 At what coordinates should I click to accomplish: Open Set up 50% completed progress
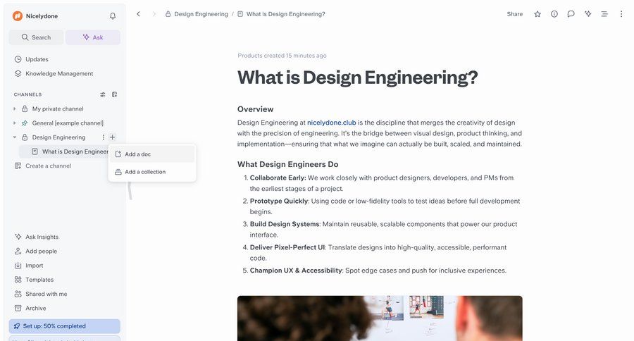click(x=64, y=326)
